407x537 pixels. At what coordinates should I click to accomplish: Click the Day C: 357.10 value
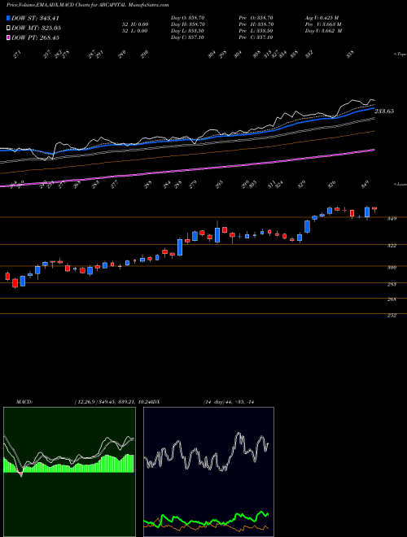coord(188,37)
